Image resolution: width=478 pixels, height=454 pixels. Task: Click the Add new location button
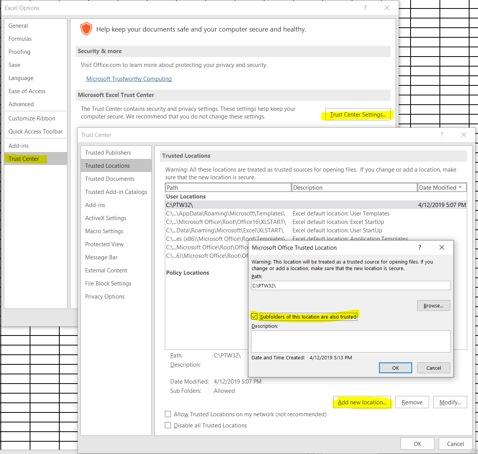pos(362,402)
